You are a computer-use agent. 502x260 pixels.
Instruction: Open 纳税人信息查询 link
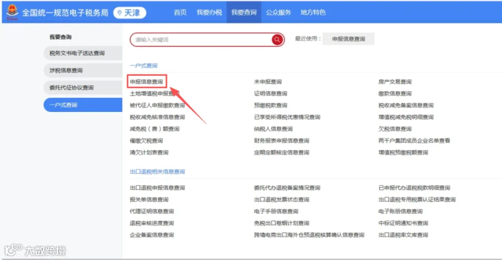point(273,129)
